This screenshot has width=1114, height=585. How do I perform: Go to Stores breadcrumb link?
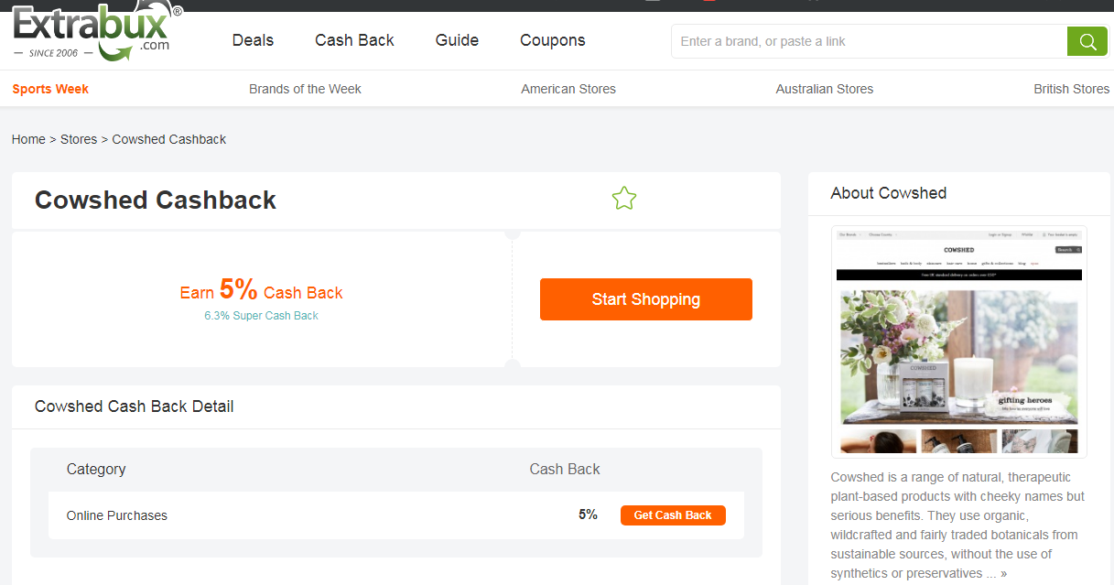pyautogui.click(x=79, y=139)
